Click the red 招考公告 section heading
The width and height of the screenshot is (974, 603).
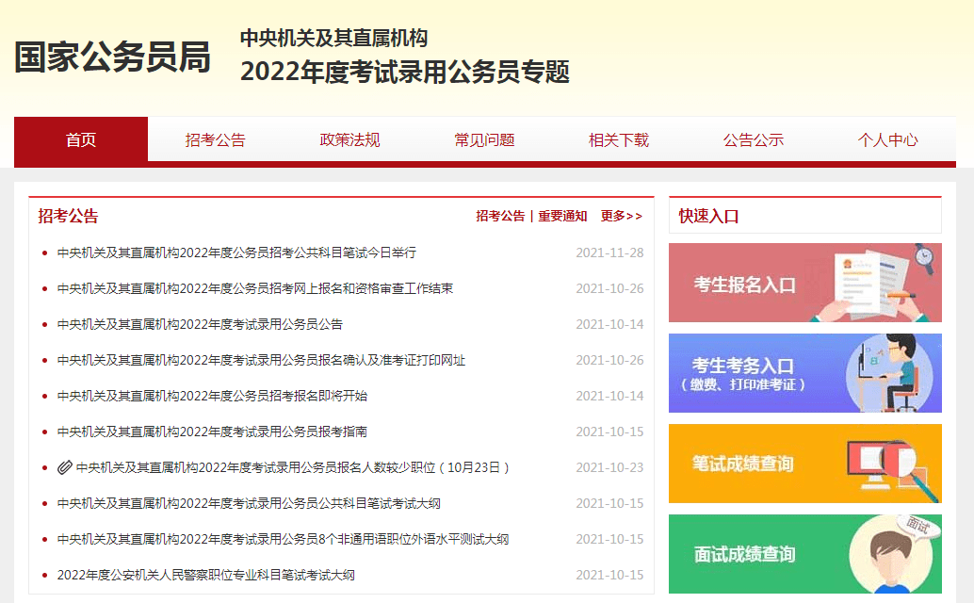pos(69,216)
